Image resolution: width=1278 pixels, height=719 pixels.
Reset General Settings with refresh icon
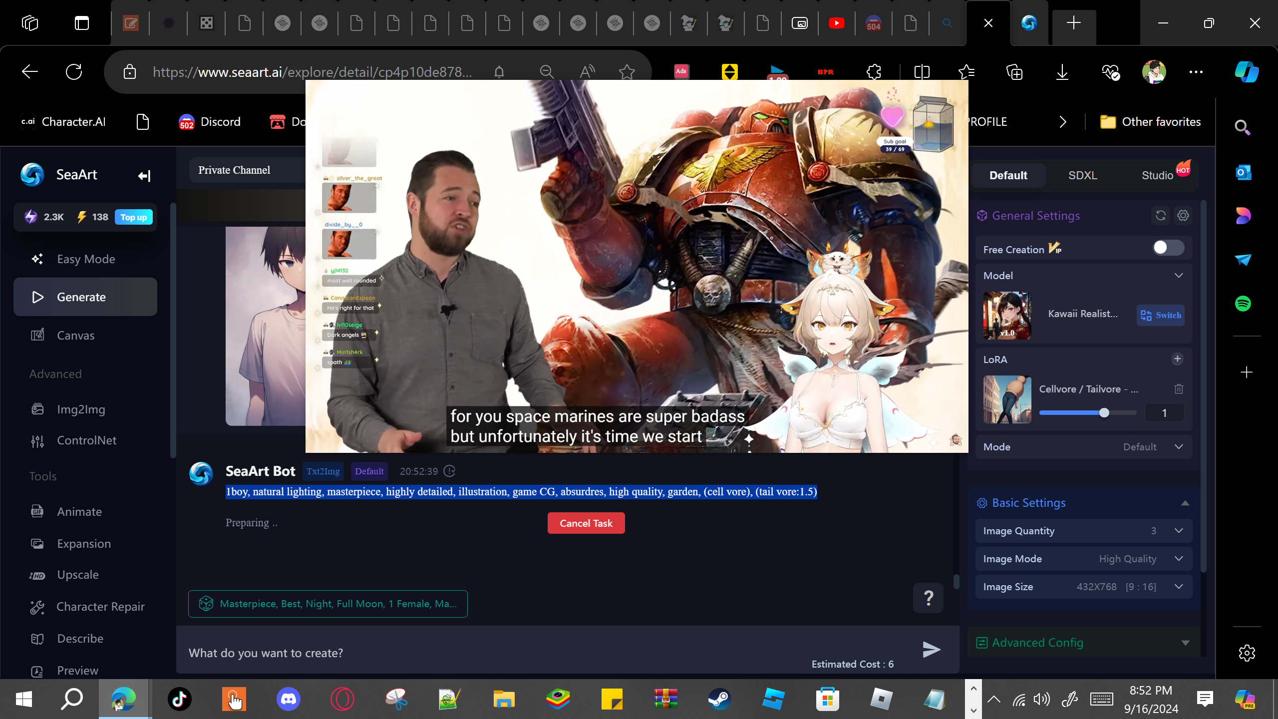click(1161, 216)
